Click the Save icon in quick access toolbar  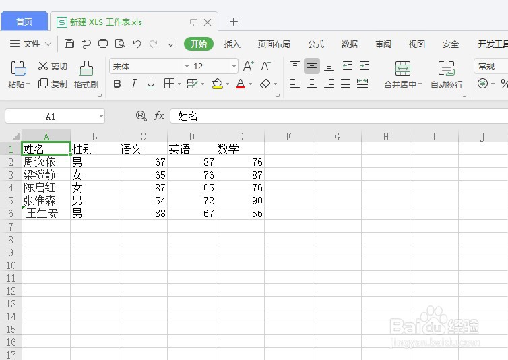click(69, 43)
